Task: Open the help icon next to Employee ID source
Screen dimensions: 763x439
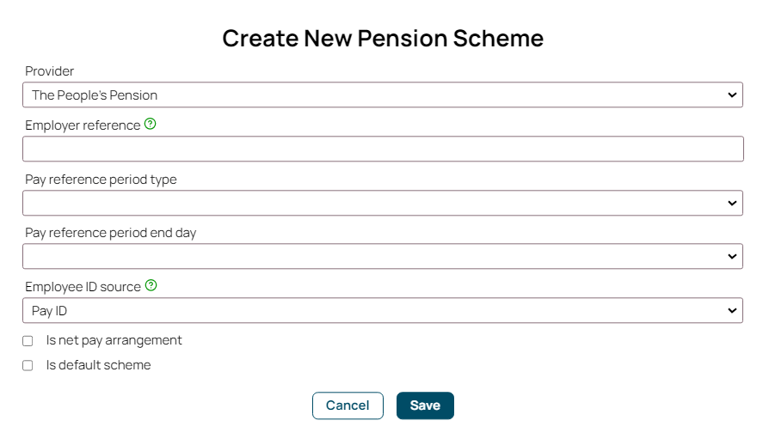Action: [151, 285]
